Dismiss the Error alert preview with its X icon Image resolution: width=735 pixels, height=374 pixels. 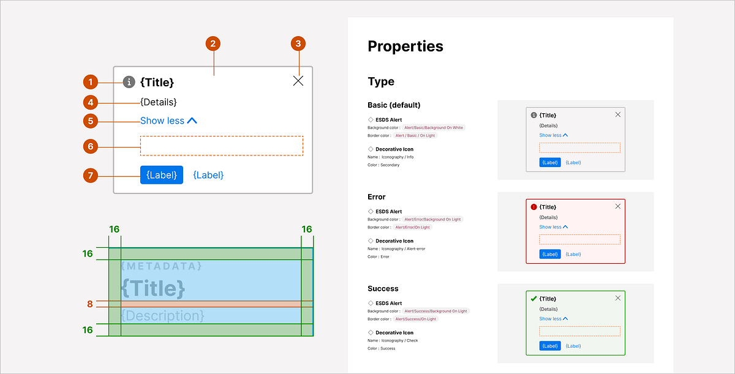pos(617,206)
